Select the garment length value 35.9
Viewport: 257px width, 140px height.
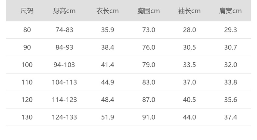coord(107,30)
